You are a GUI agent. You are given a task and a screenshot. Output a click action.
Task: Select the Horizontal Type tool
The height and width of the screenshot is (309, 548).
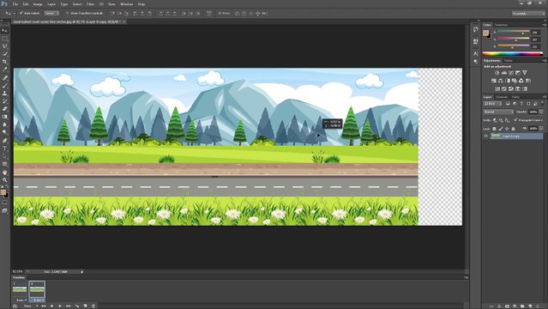[x=4, y=148]
